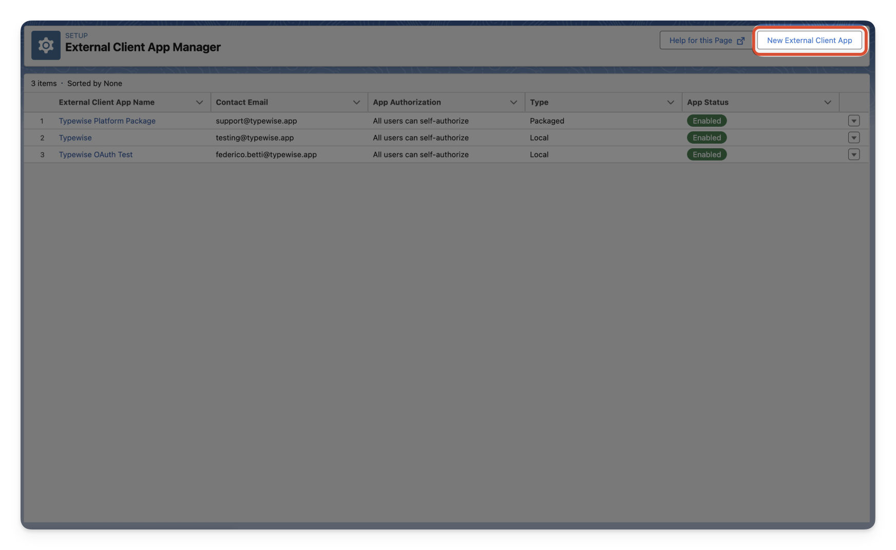
Task: Click the external link icon beside Help for this Page
Action: point(741,40)
